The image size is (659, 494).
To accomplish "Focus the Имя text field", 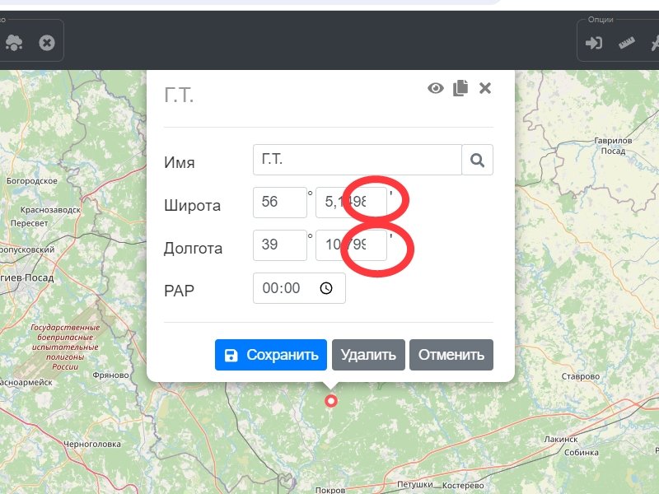I will coord(357,160).
